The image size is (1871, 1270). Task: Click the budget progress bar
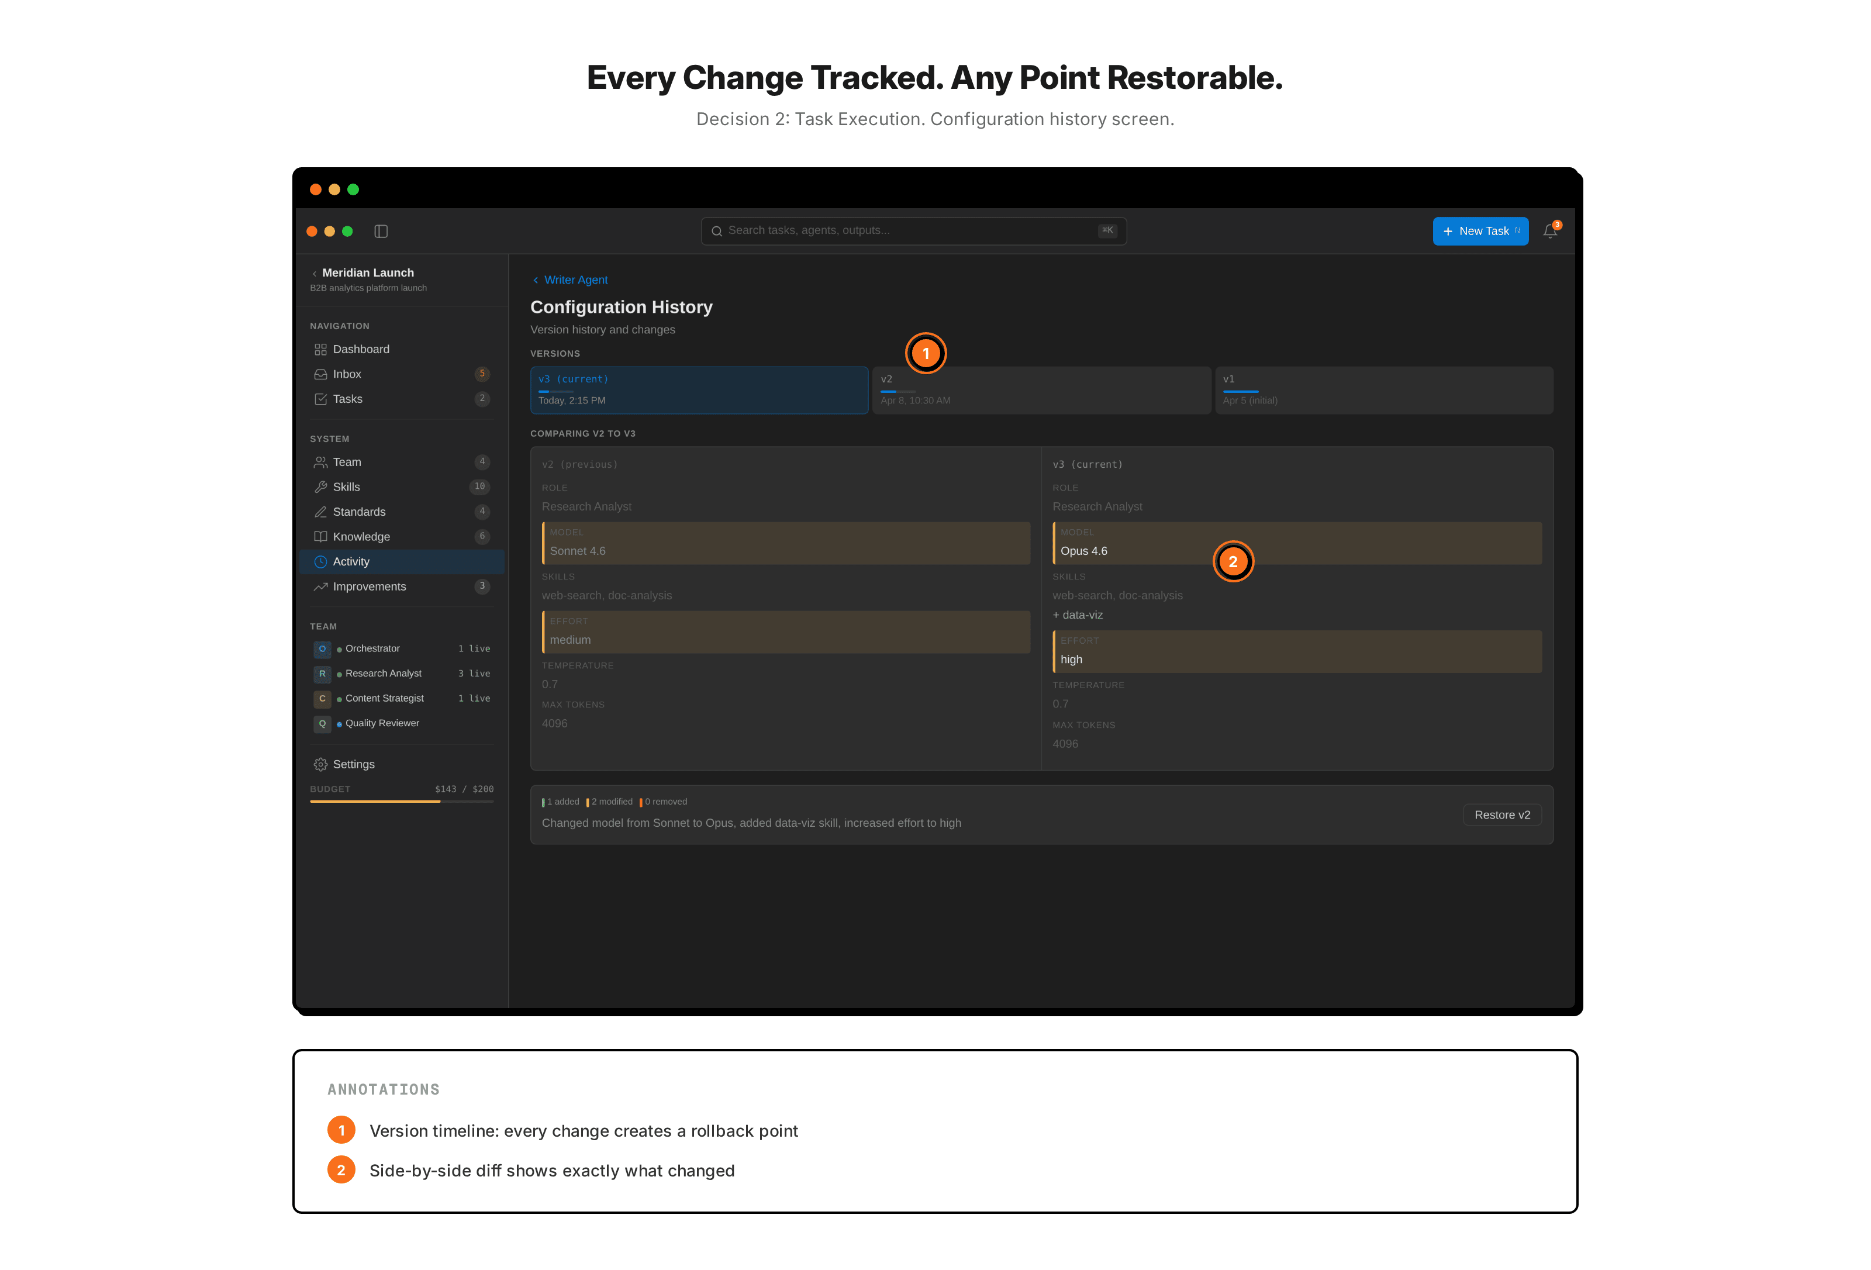(x=402, y=801)
